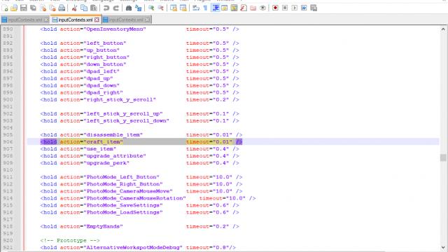The image size is (448, 252).
Task: Toggle show all characters (pilcrow icon)
Action: (x=205, y=8)
